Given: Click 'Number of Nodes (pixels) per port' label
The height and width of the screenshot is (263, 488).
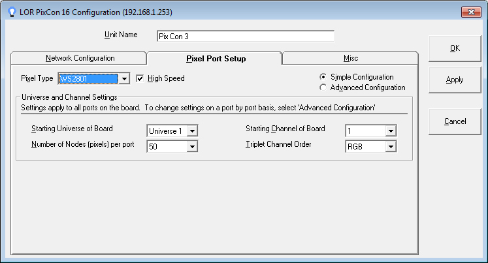Looking at the screenshot, I should coord(83,145).
